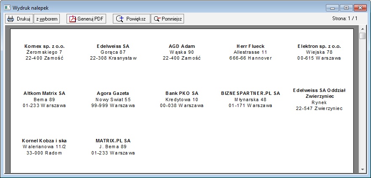
Task: Click the magnifier plus icon
Action: point(120,19)
